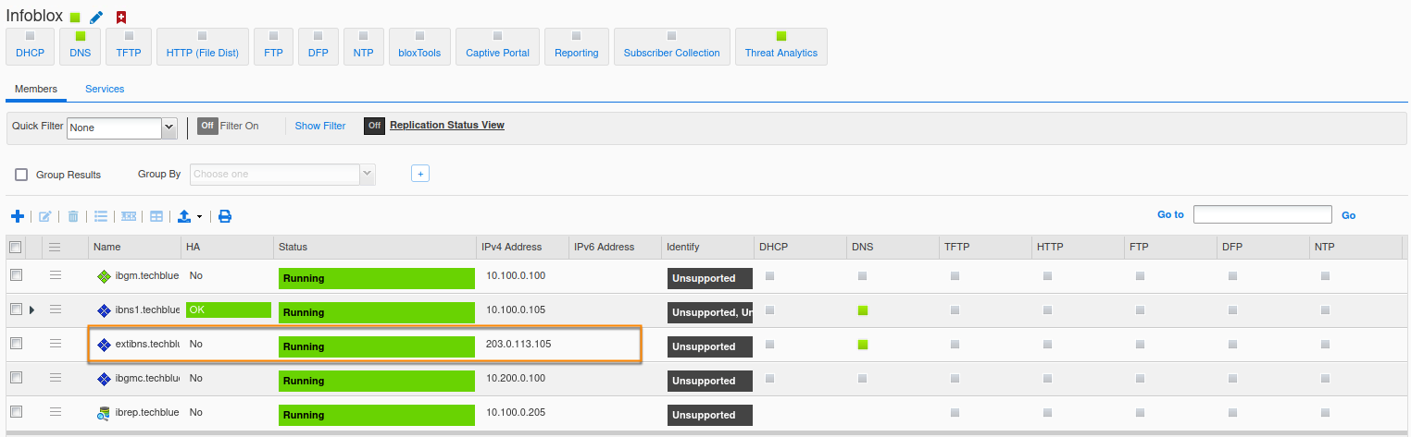1411x437 pixels.
Task: Click the hamburger menu icon in table header
Action: click(55, 247)
